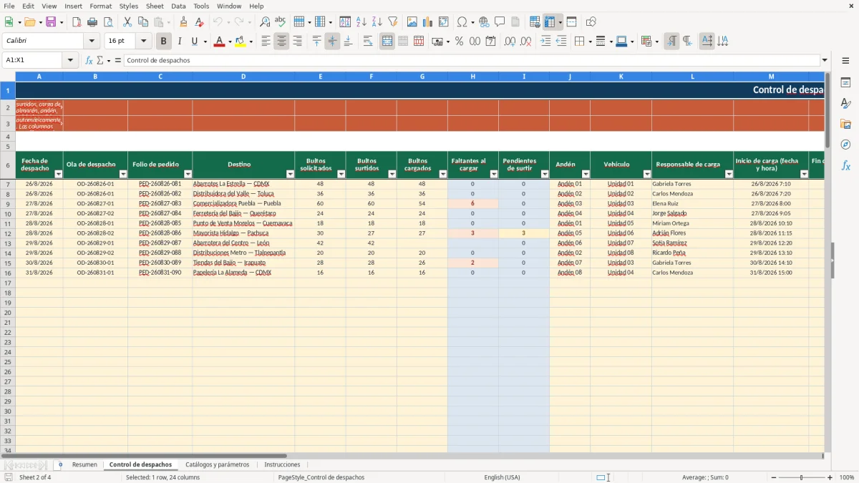Export directly as PDF icon

pos(77,22)
